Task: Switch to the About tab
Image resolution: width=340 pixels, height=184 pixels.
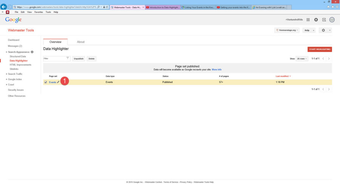Action: tap(81, 42)
